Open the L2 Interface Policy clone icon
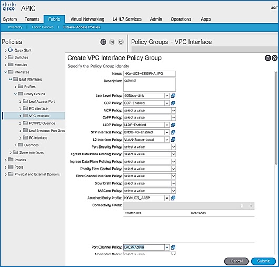Image resolution: width=279 pixels, height=267 pixels. click(173, 140)
